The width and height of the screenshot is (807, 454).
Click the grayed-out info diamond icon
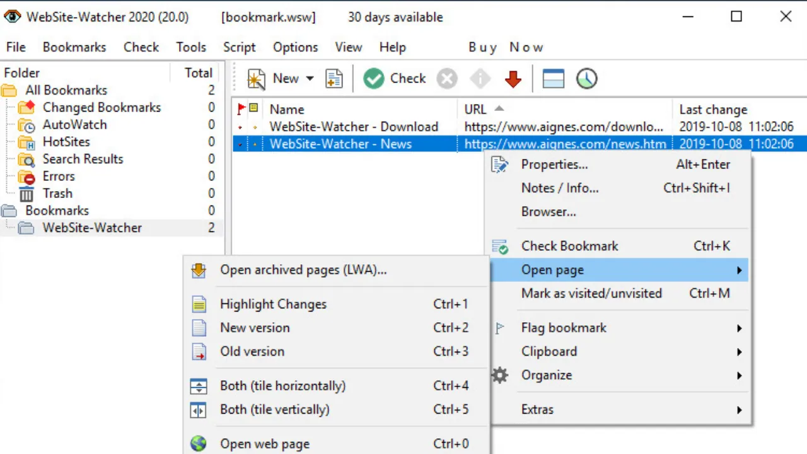(480, 79)
